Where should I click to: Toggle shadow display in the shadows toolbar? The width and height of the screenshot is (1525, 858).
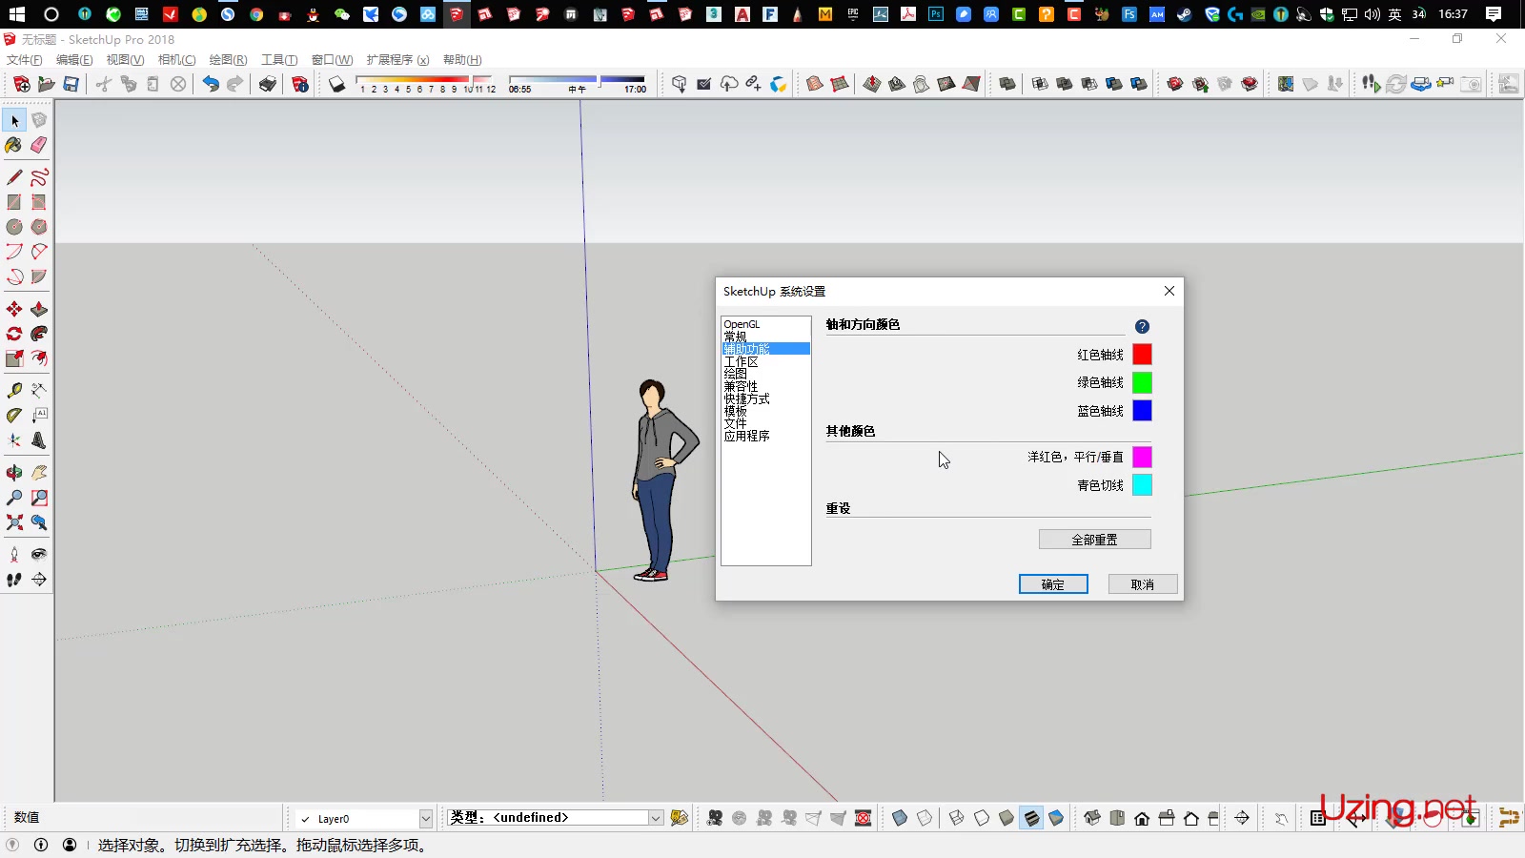click(337, 83)
